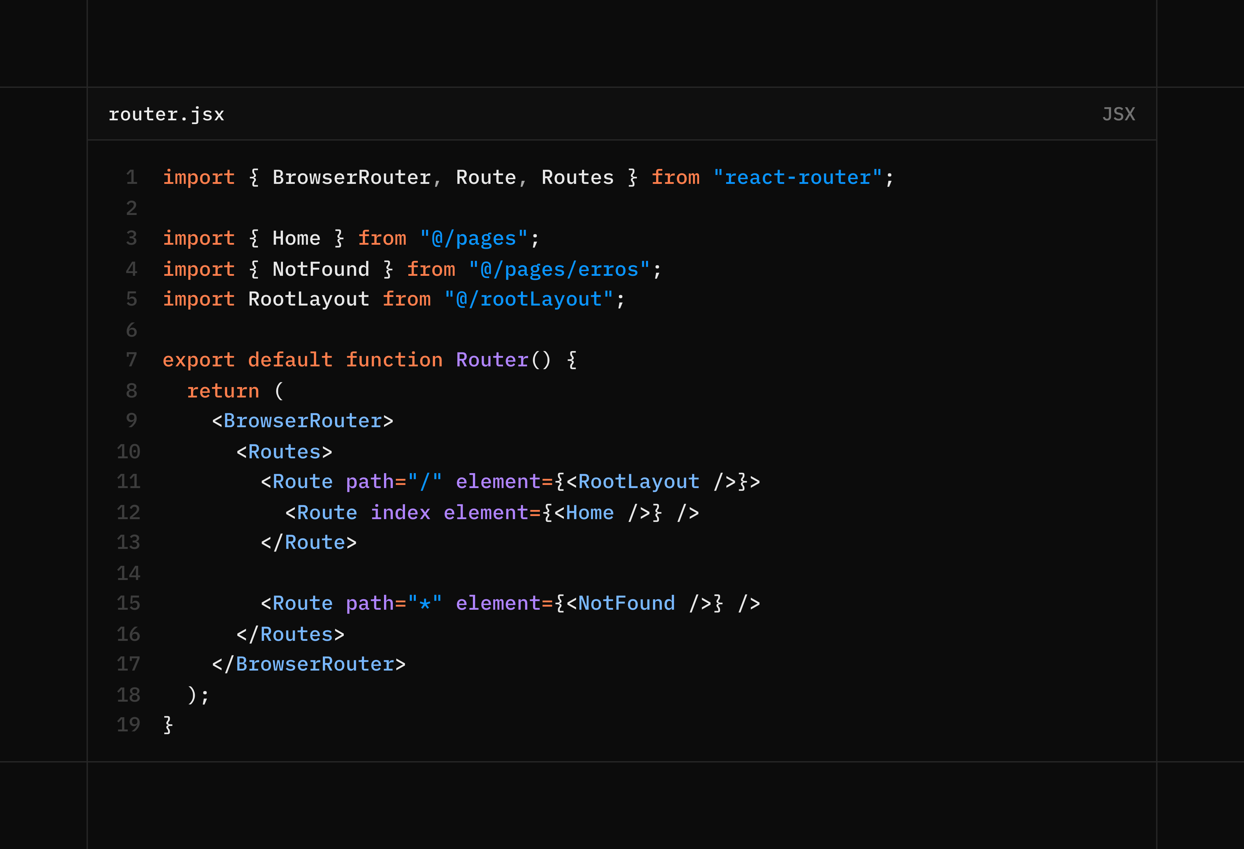Click the opening BrowserRouter tag

coord(303,420)
